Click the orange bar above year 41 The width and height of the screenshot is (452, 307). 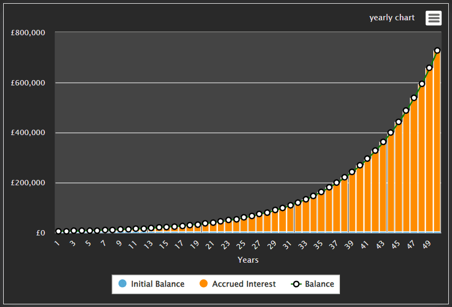367,198
